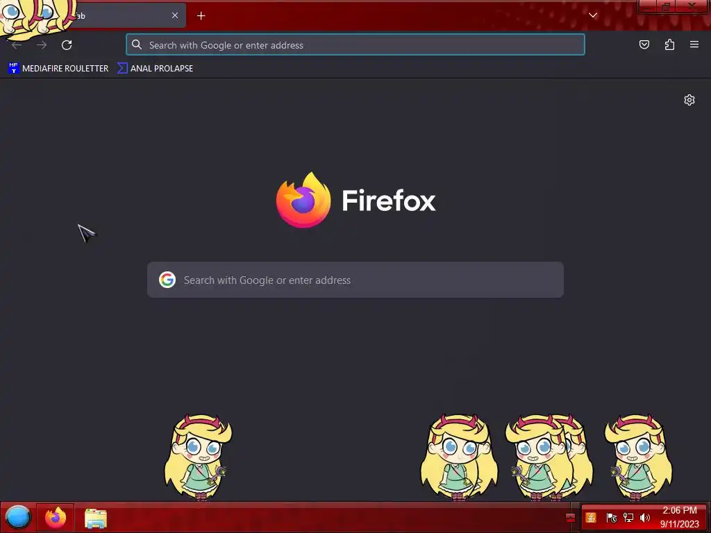Screen dimensions: 711x533
Task: Open the network tray icon
Action: [628, 518]
